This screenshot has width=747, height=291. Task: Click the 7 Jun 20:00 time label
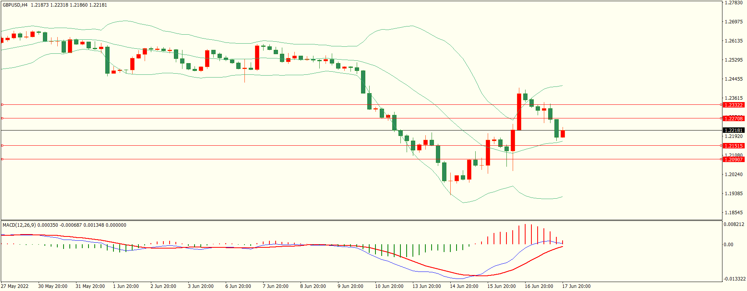276,286
